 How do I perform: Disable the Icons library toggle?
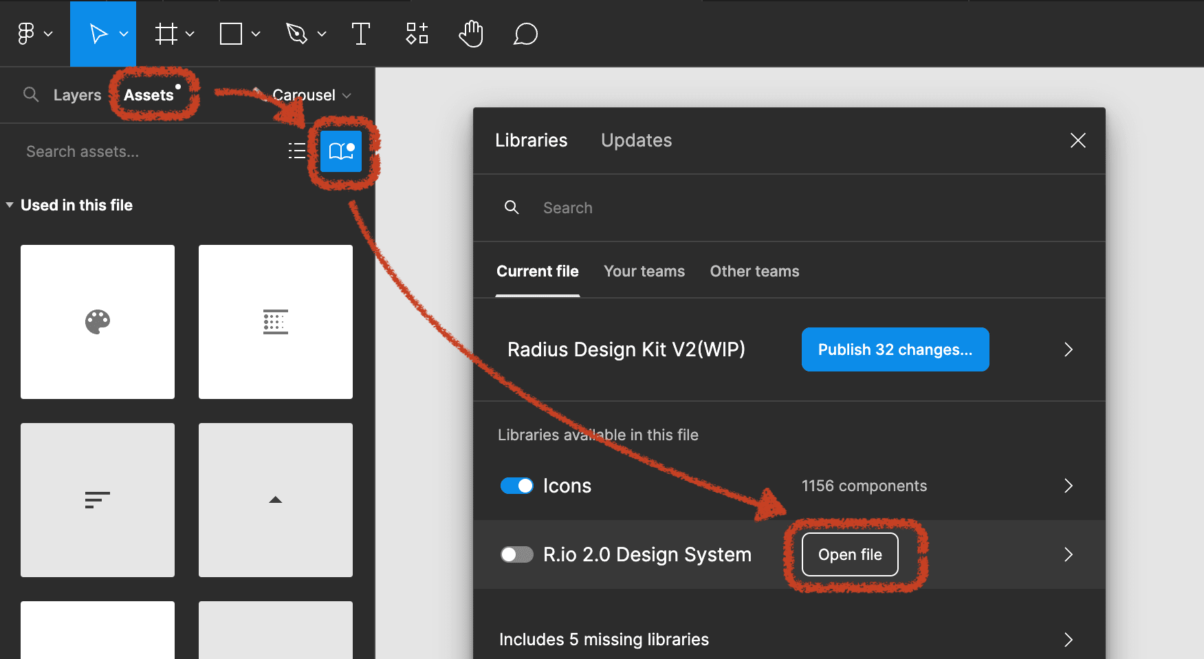coord(517,486)
